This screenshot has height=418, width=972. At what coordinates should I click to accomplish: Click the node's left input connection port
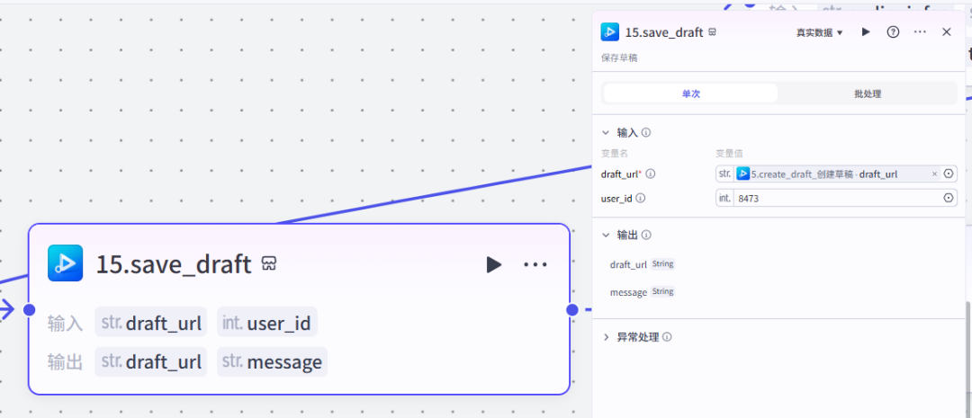tap(29, 309)
